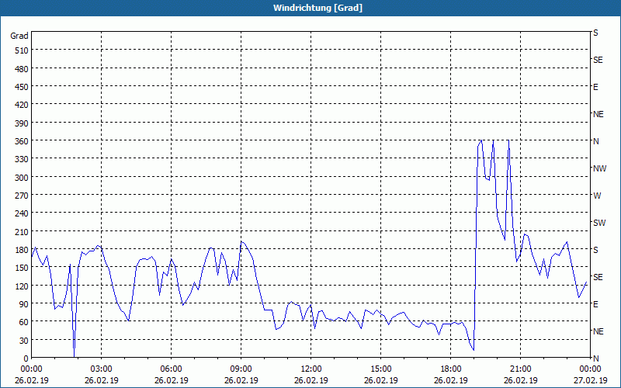Select the Grad unit label on y-axis

pyautogui.click(x=19, y=36)
